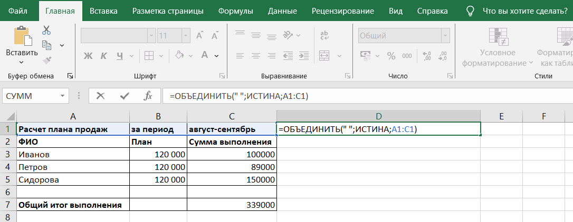Screen dimensions: 573x222
Task: Toggle bold Ж formatting
Action: (88, 56)
